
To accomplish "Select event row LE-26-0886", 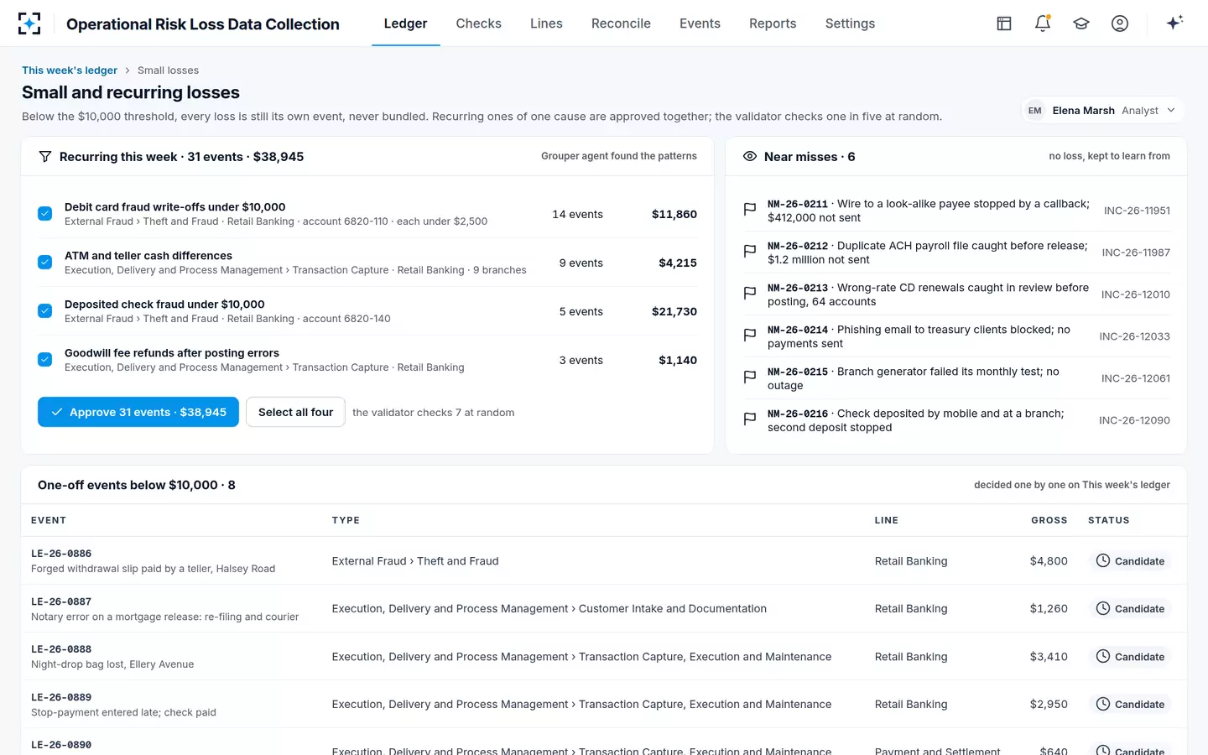I will click(x=604, y=560).
